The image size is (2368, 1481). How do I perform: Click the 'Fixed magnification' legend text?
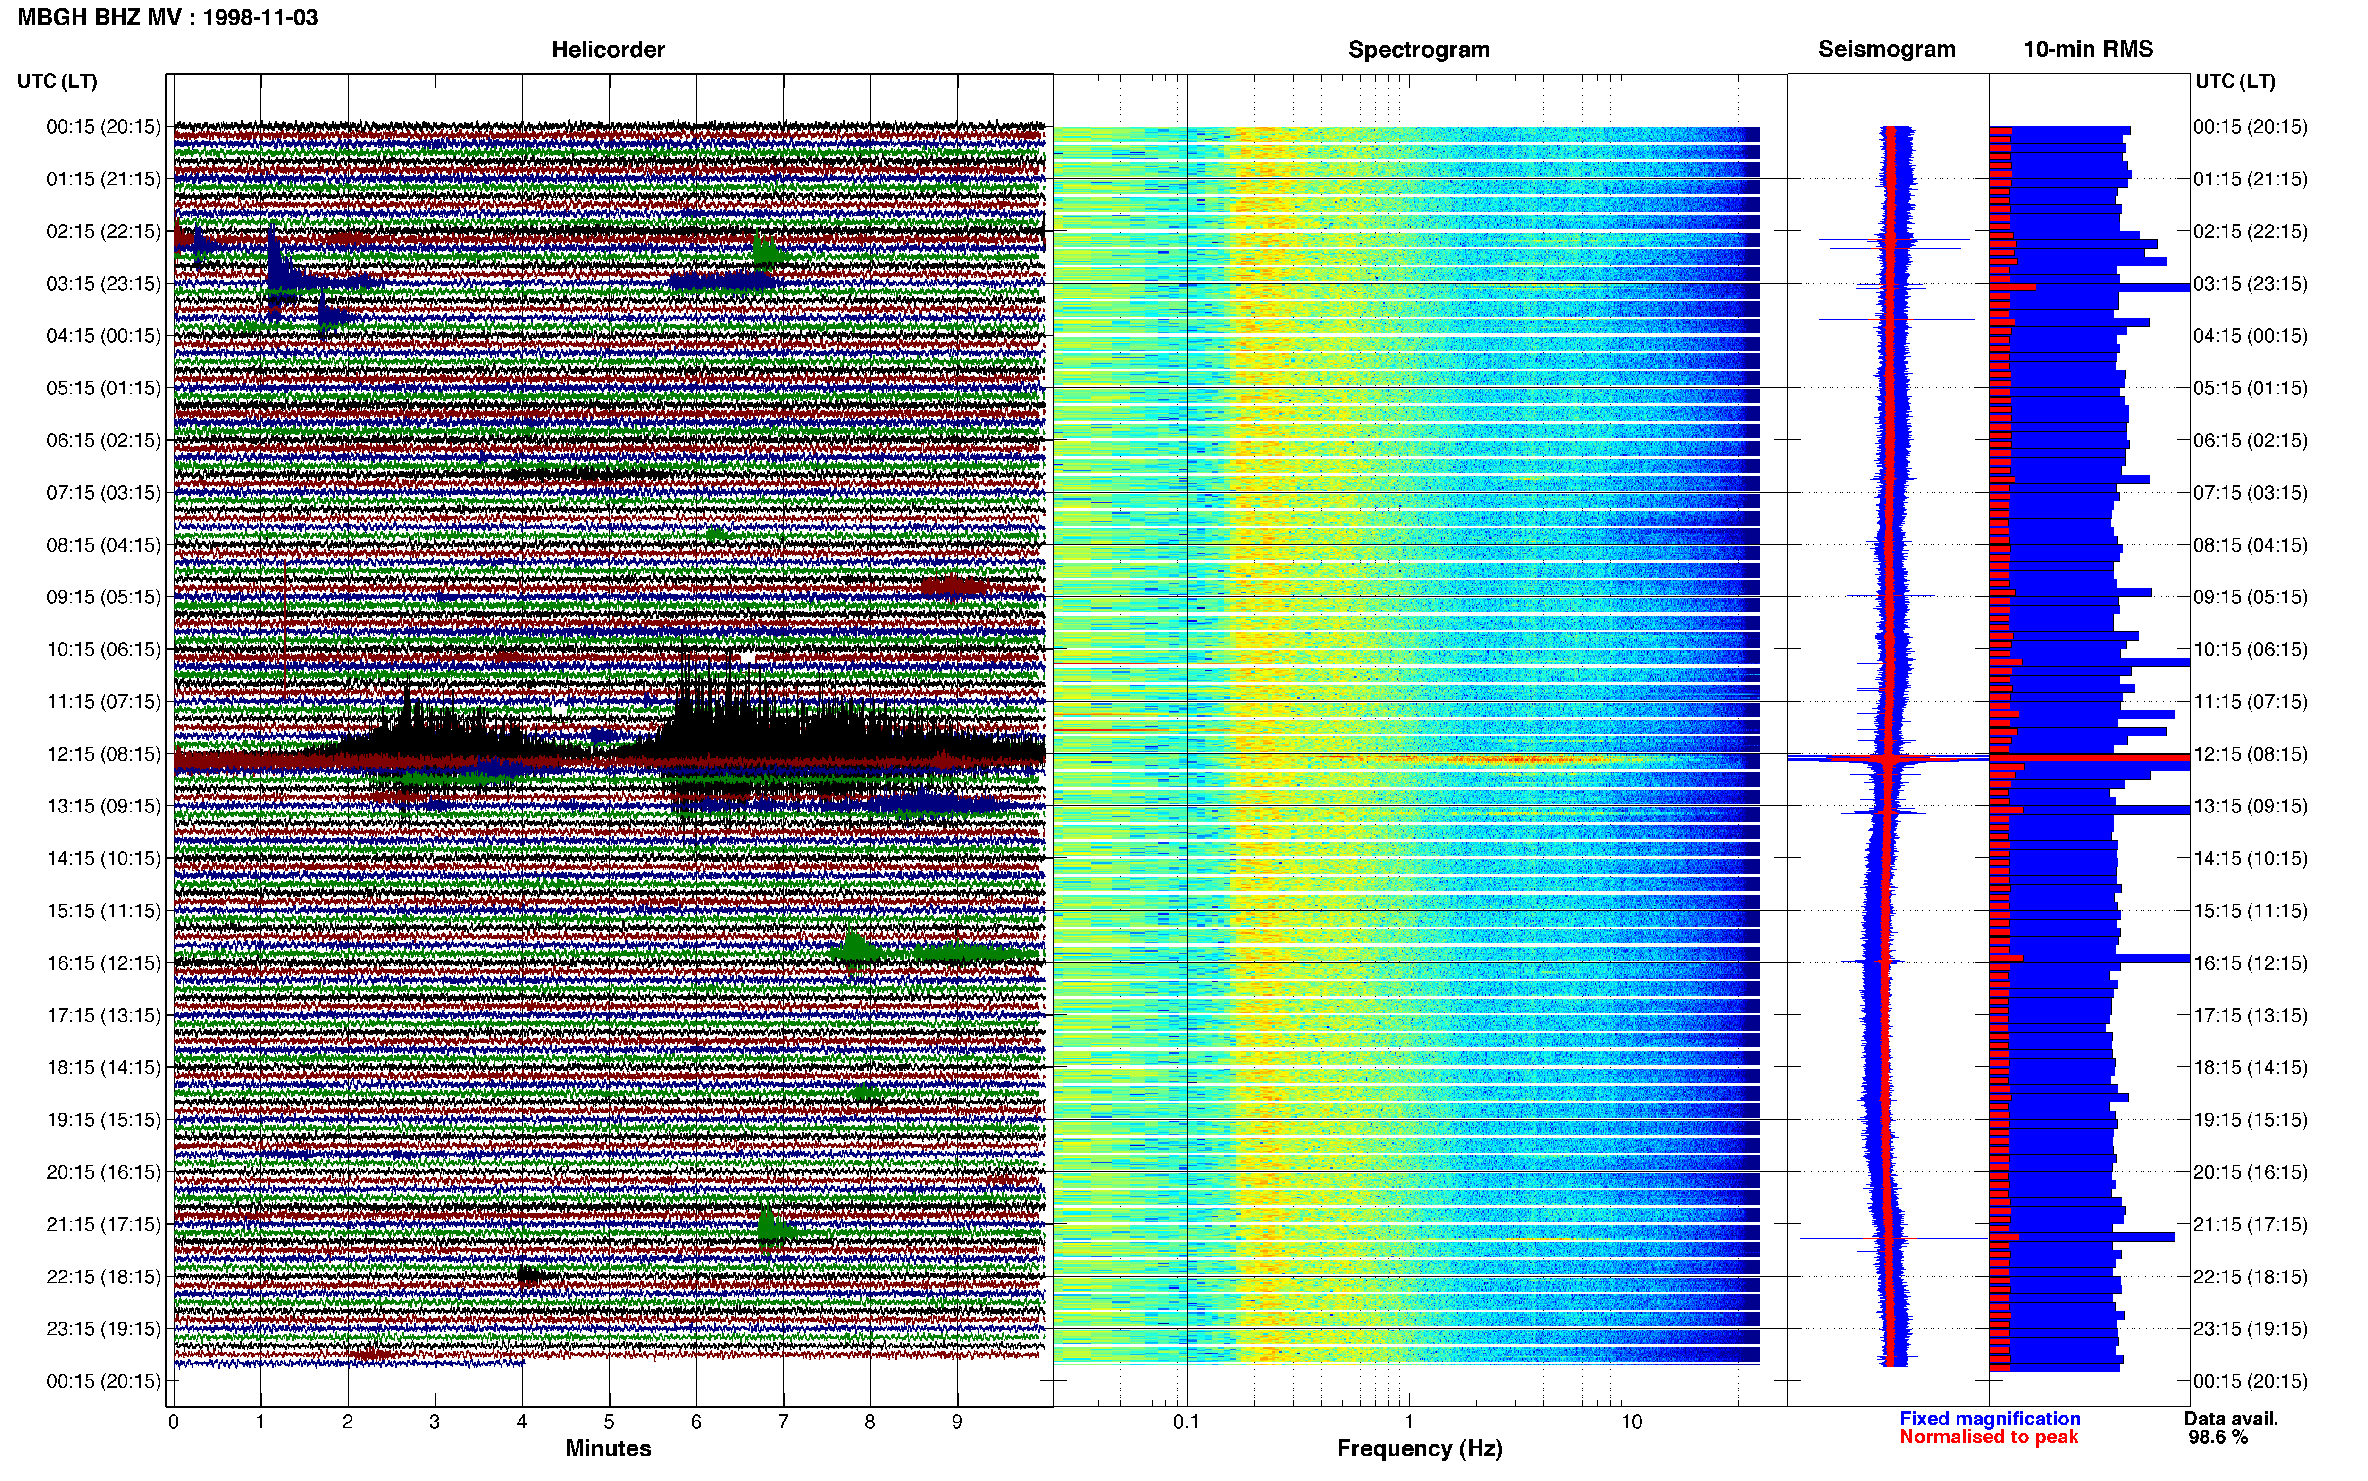tap(1989, 1419)
